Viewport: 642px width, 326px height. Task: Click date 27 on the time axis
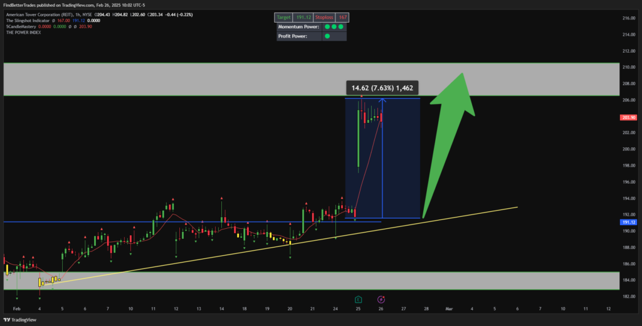(403, 308)
